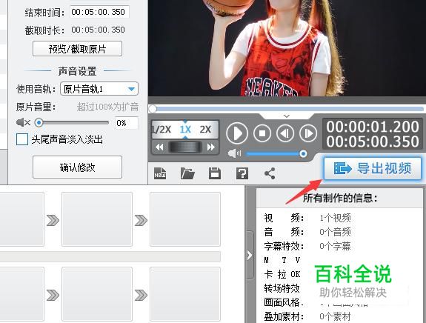Fast-forward with the double-right arrow
This screenshot has height=323, width=426.
click(211, 147)
